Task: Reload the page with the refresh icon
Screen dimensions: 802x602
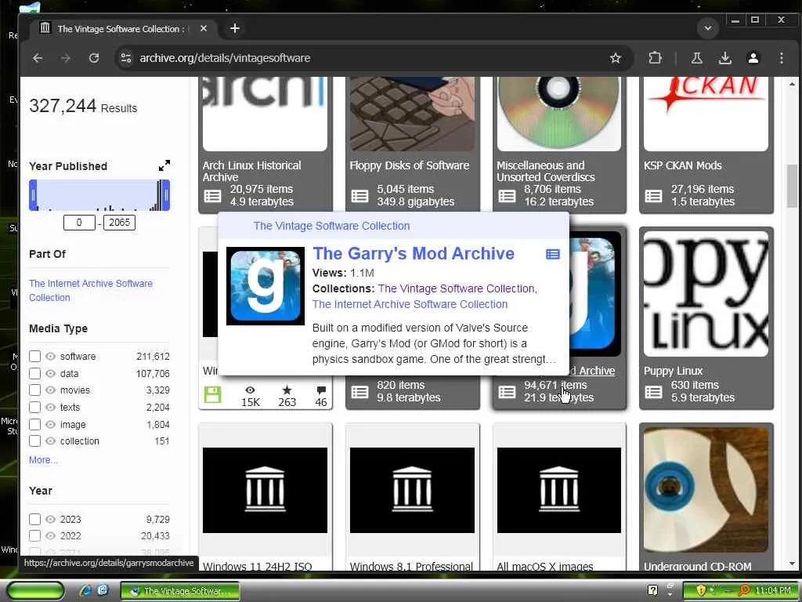Action: click(x=94, y=58)
